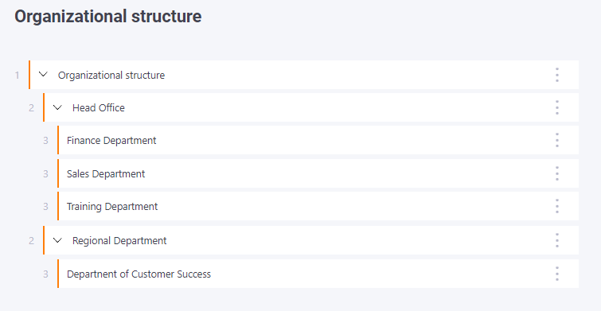Select the Sales Department row
601x311 pixels.
pyautogui.click(x=318, y=173)
